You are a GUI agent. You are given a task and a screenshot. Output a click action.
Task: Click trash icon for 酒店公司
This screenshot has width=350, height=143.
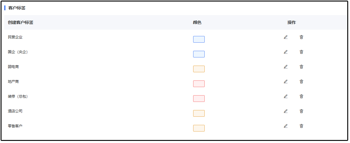(301, 111)
